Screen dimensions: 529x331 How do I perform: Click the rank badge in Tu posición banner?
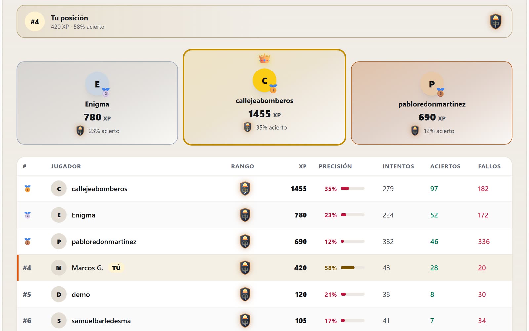tap(495, 22)
